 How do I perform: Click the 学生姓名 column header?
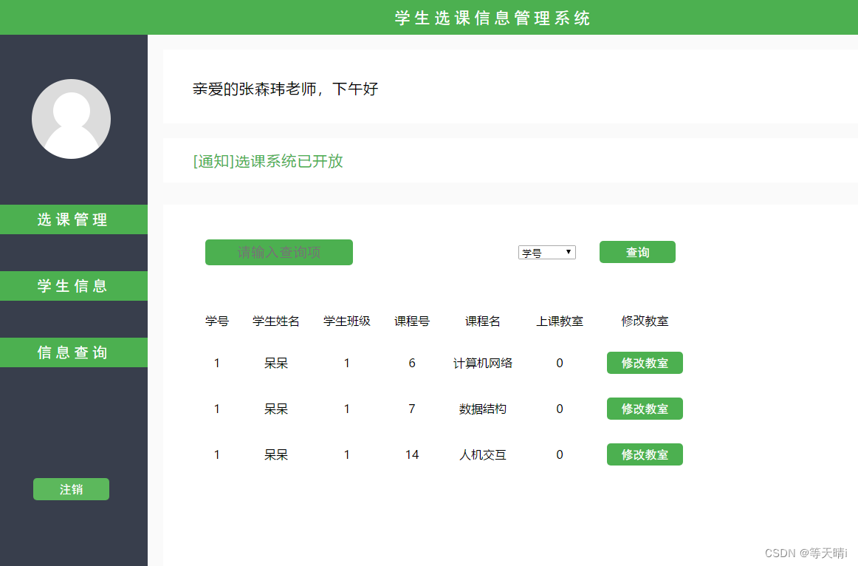pyautogui.click(x=275, y=321)
